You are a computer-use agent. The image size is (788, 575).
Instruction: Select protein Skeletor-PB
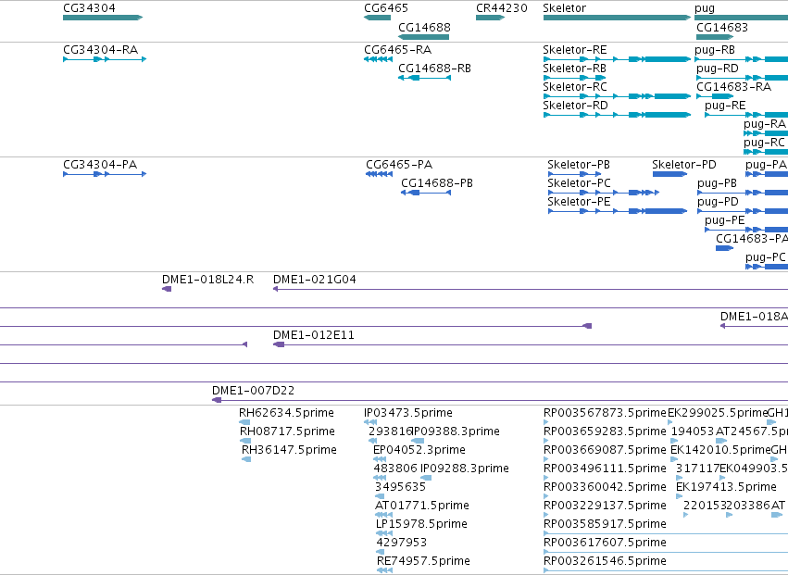click(574, 174)
